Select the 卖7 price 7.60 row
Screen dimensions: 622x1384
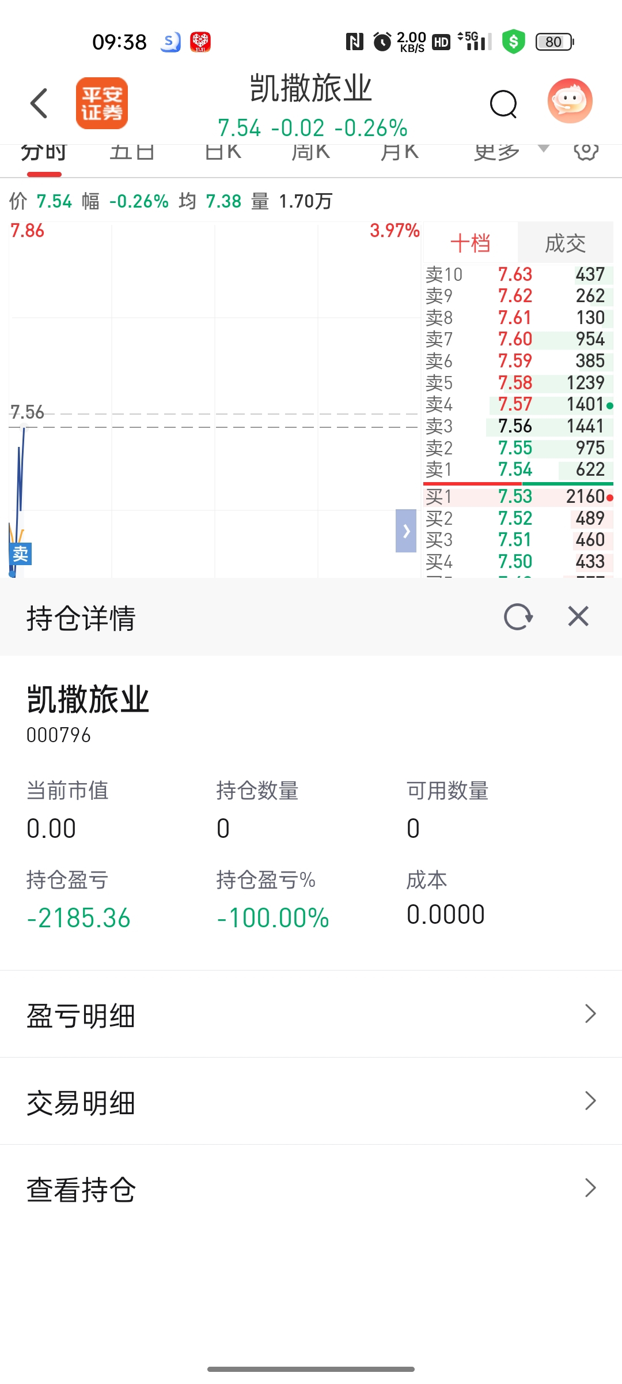[518, 339]
